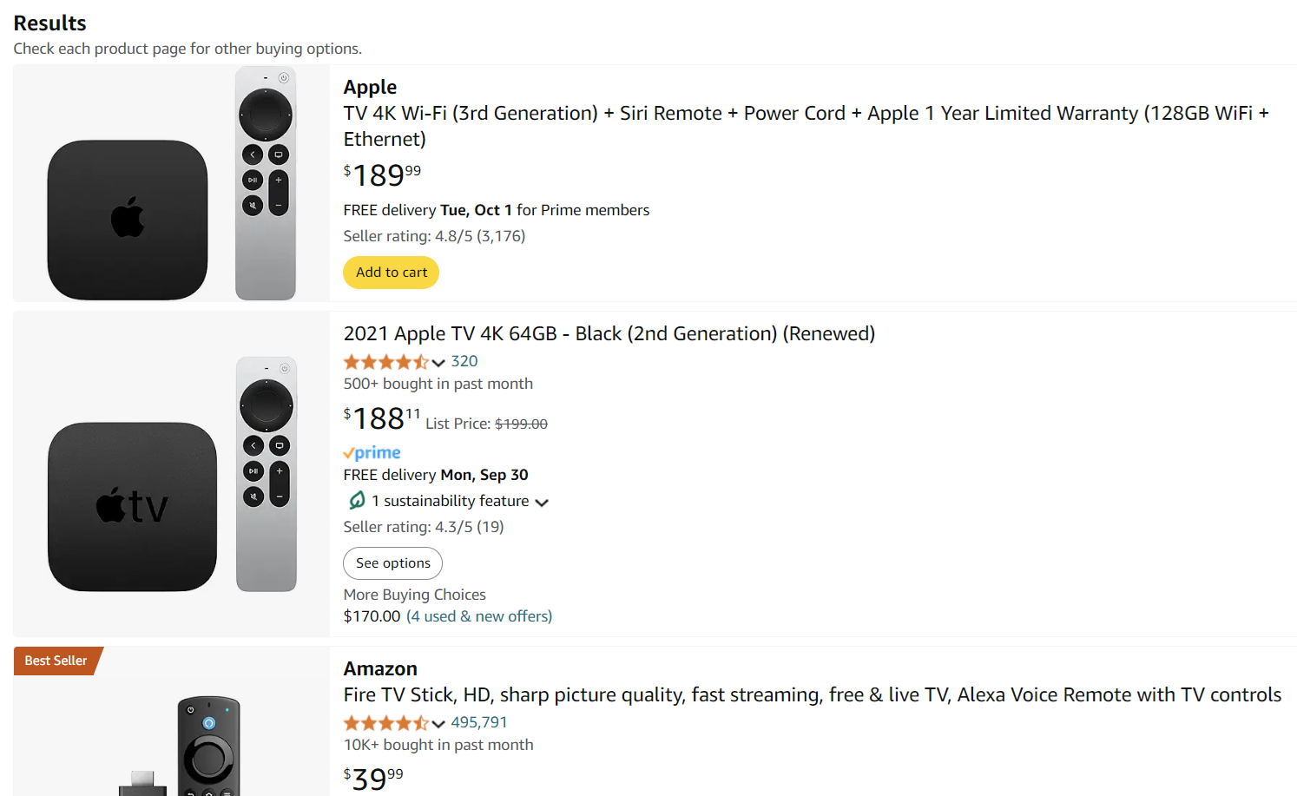1297x796 pixels.
Task: Click the Prime badge on the renewed Apple TV
Action: click(372, 452)
